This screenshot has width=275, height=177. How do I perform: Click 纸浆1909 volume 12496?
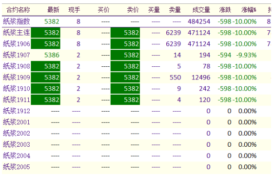point(201,78)
